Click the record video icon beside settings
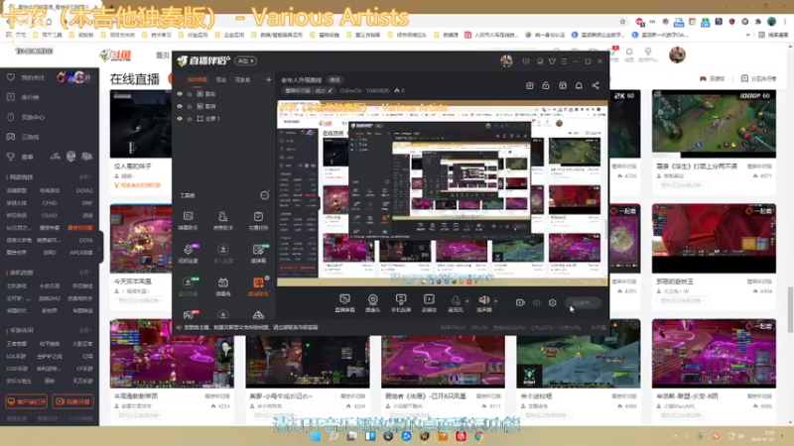794x446 pixels. [520, 302]
